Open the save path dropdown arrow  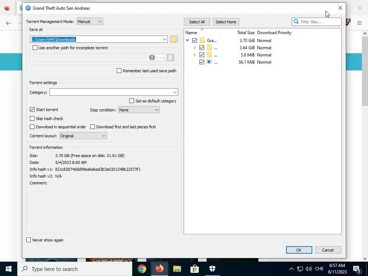165,39
